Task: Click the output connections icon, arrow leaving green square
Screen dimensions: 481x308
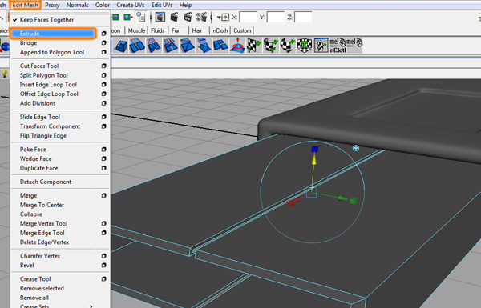Action: click(x=127, y=18)
